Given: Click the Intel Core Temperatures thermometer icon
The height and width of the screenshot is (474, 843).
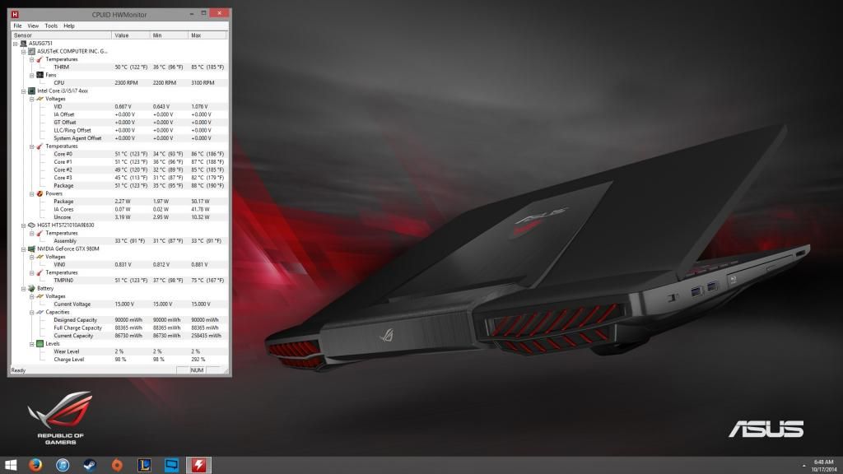Looking at the screenshot, I should coord(40,146).
